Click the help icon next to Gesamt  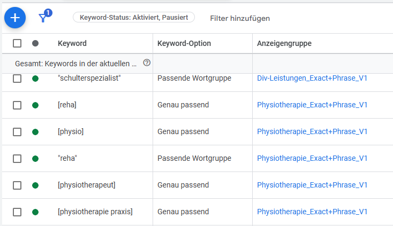[147, 63]
